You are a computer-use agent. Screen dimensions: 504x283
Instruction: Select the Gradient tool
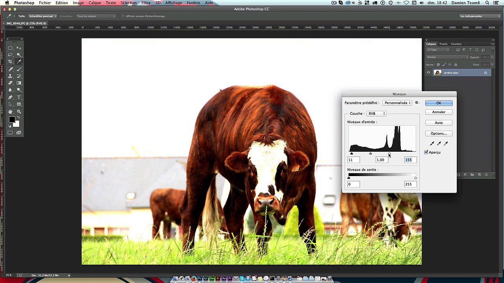[19, 83]
